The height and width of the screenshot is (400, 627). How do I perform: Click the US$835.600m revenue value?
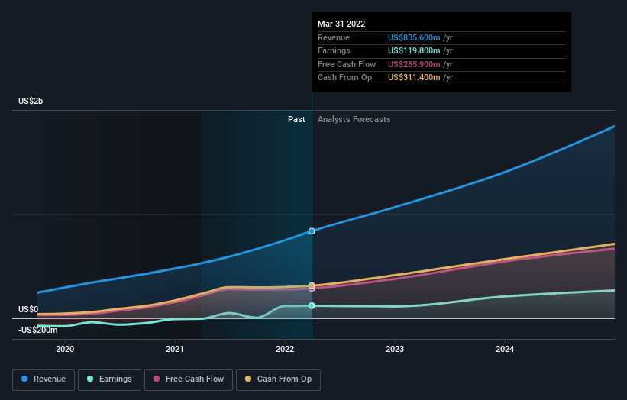(414, 37)
